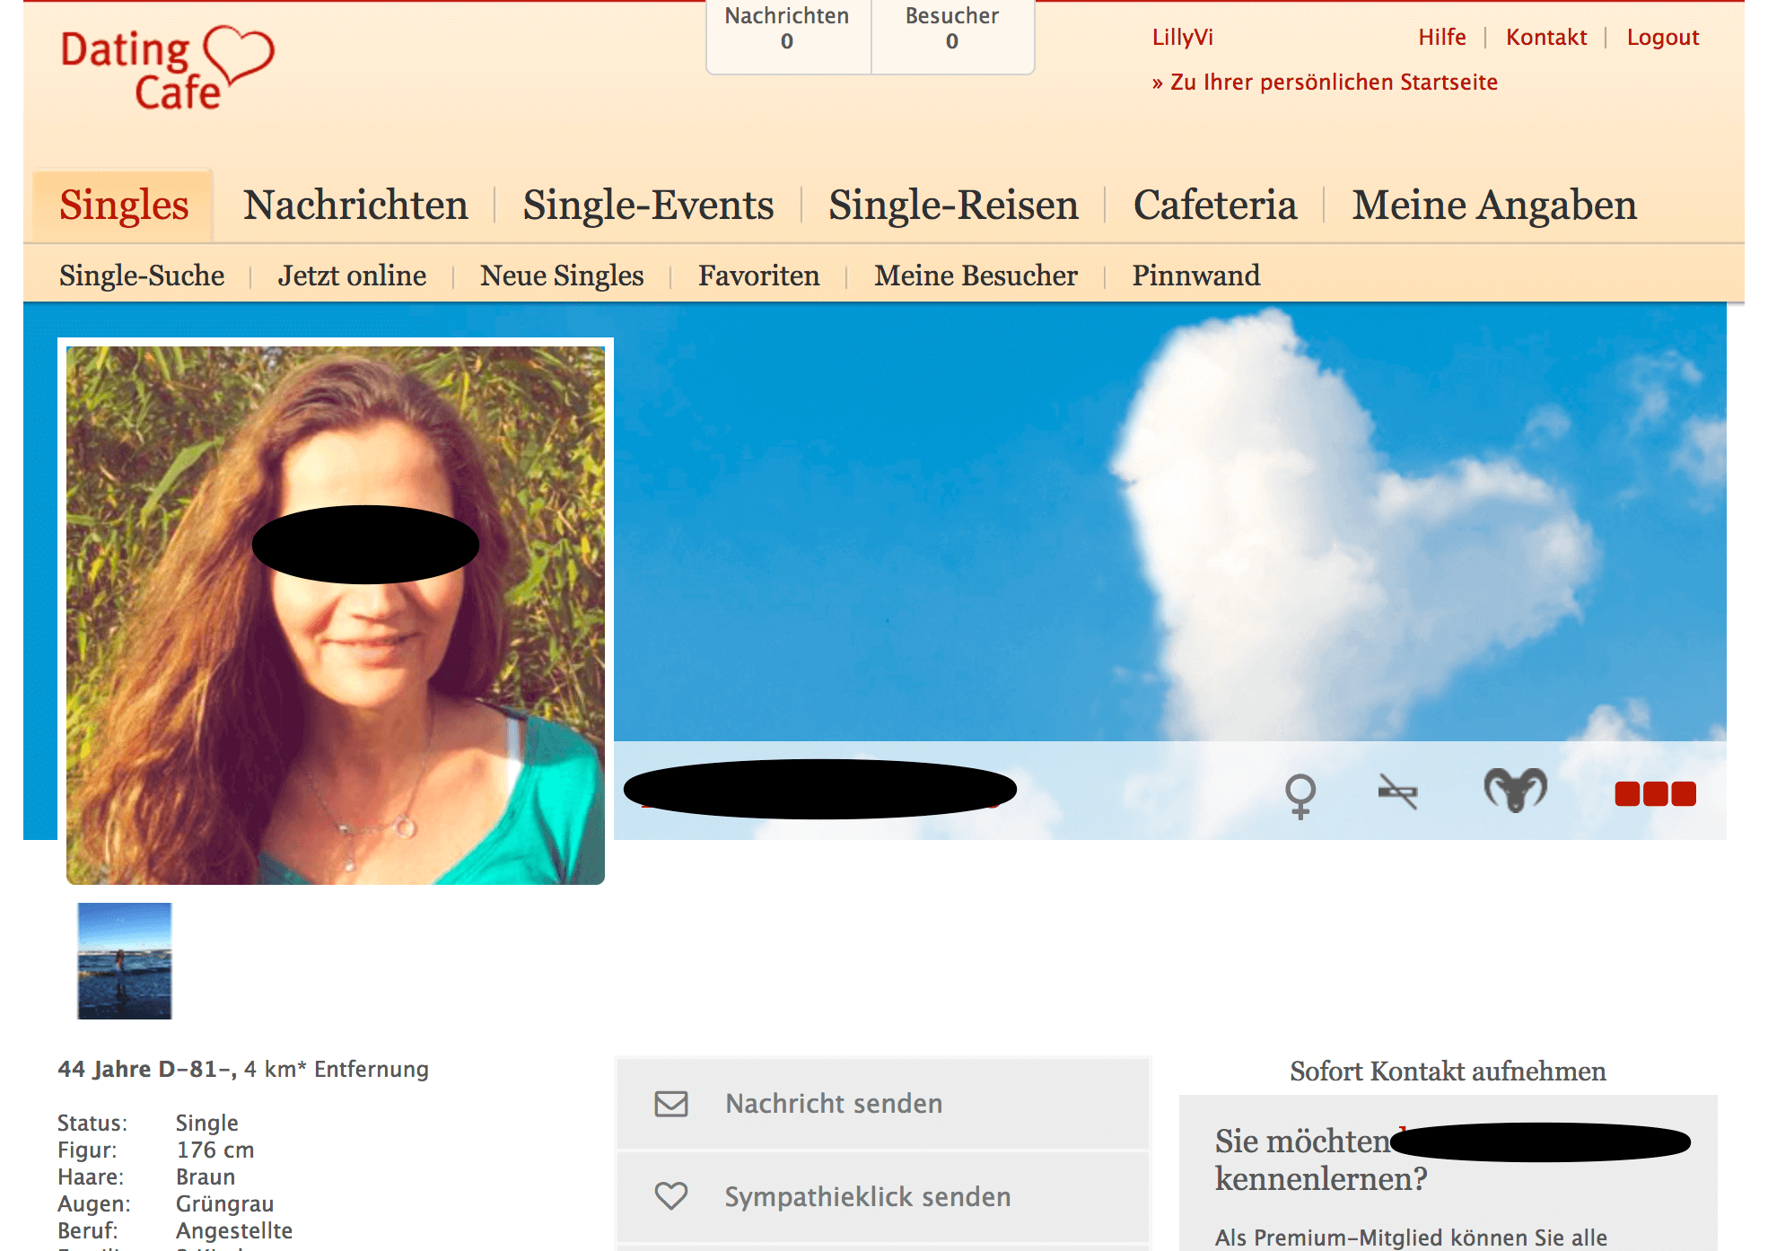Open the small beach photo thumbnail
The height and width of the screenshot is (1251, 1768).
click(124, 960)
